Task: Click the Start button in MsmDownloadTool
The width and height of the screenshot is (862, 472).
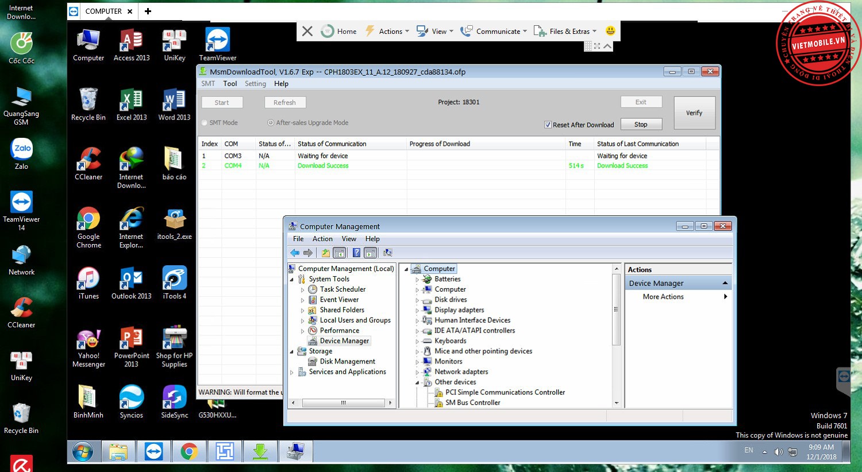Action: (x=222, y=103)
